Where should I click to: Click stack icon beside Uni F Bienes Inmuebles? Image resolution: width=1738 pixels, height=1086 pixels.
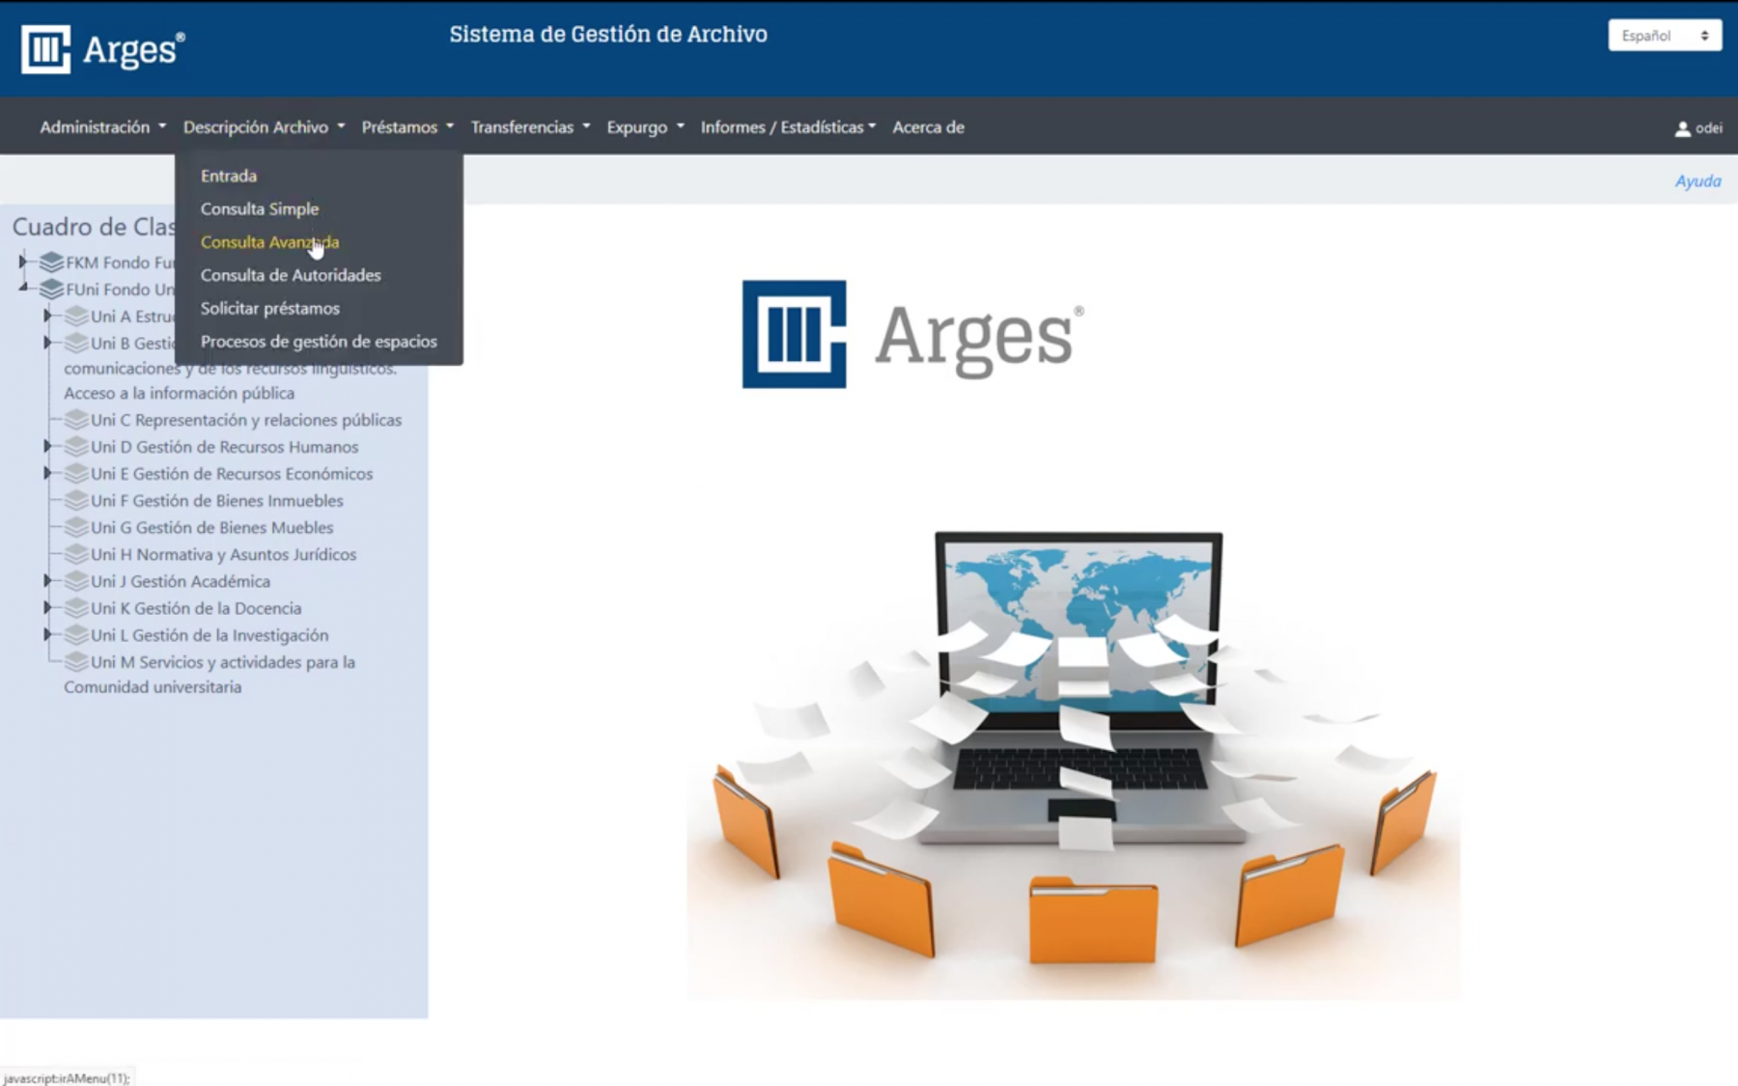(x=76, y=501)
